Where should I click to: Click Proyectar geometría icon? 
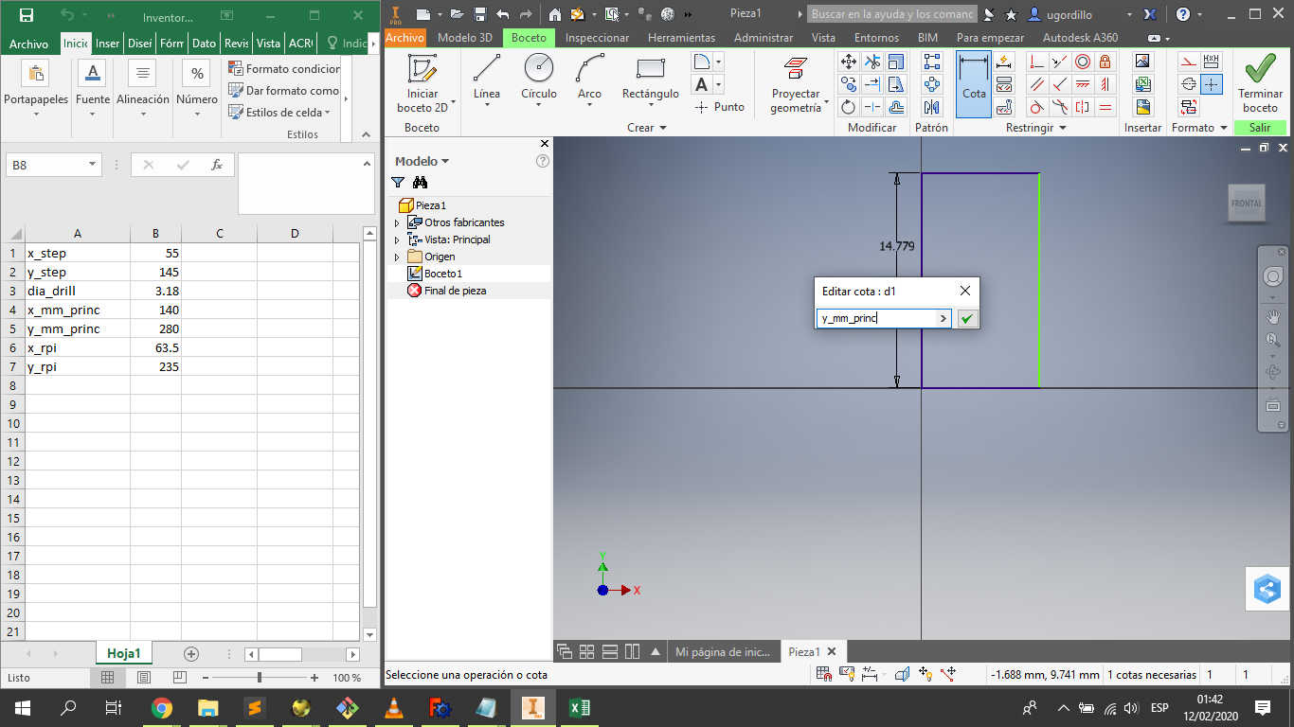point(795,69)
